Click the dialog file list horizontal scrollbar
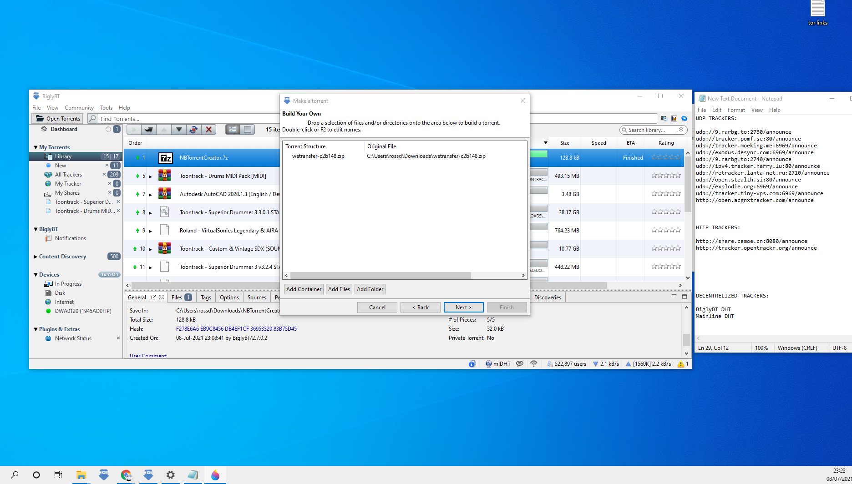Viewport: 852px width, 484px height. [380, 276]
